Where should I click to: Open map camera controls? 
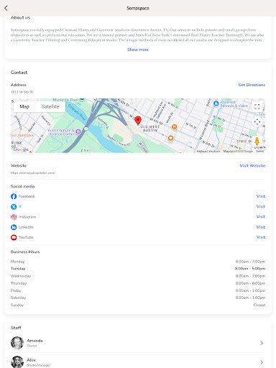pos(257,121)
